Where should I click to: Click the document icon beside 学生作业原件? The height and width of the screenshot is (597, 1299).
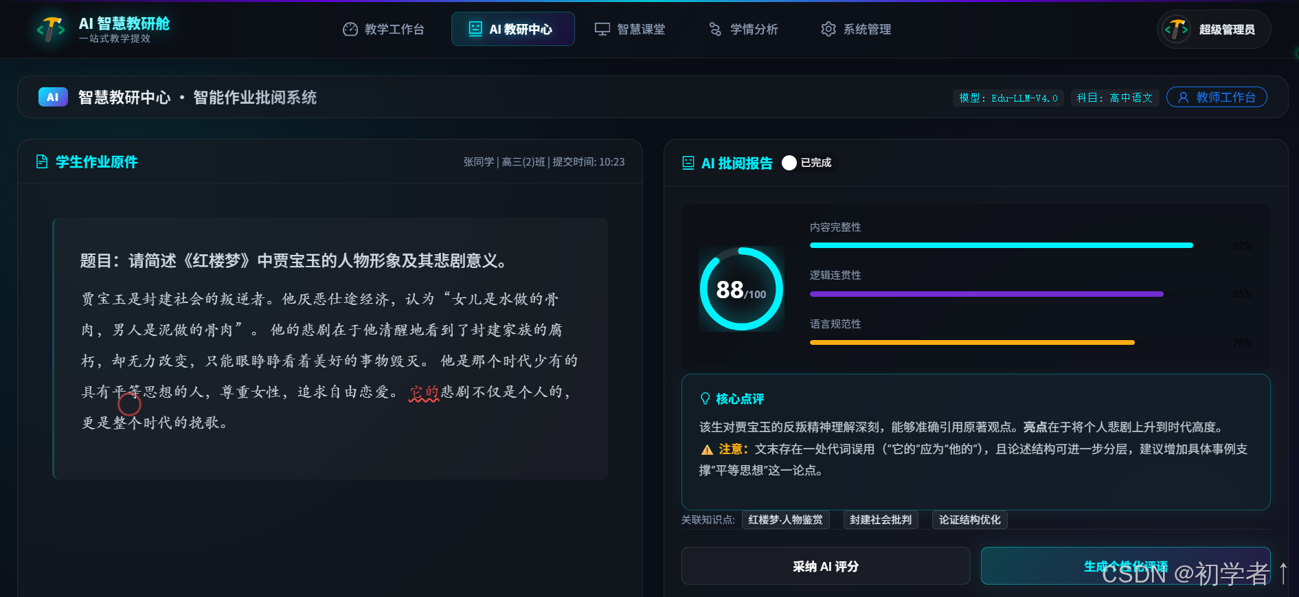point(42,161)
